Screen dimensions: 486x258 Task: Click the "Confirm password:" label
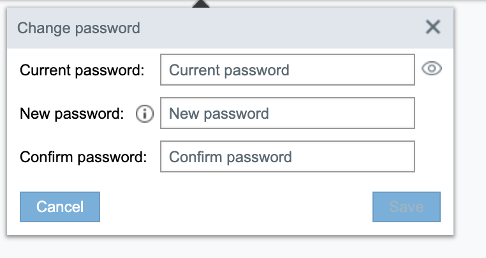point(84,157)
